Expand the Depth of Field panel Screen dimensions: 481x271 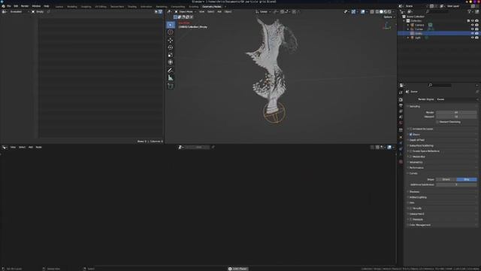coord(416,140)
